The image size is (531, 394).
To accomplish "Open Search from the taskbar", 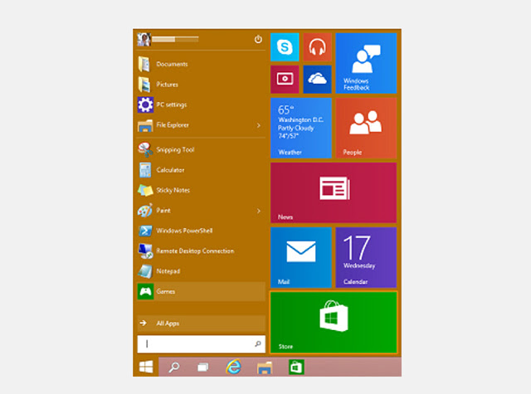I will tap(174, 367).
